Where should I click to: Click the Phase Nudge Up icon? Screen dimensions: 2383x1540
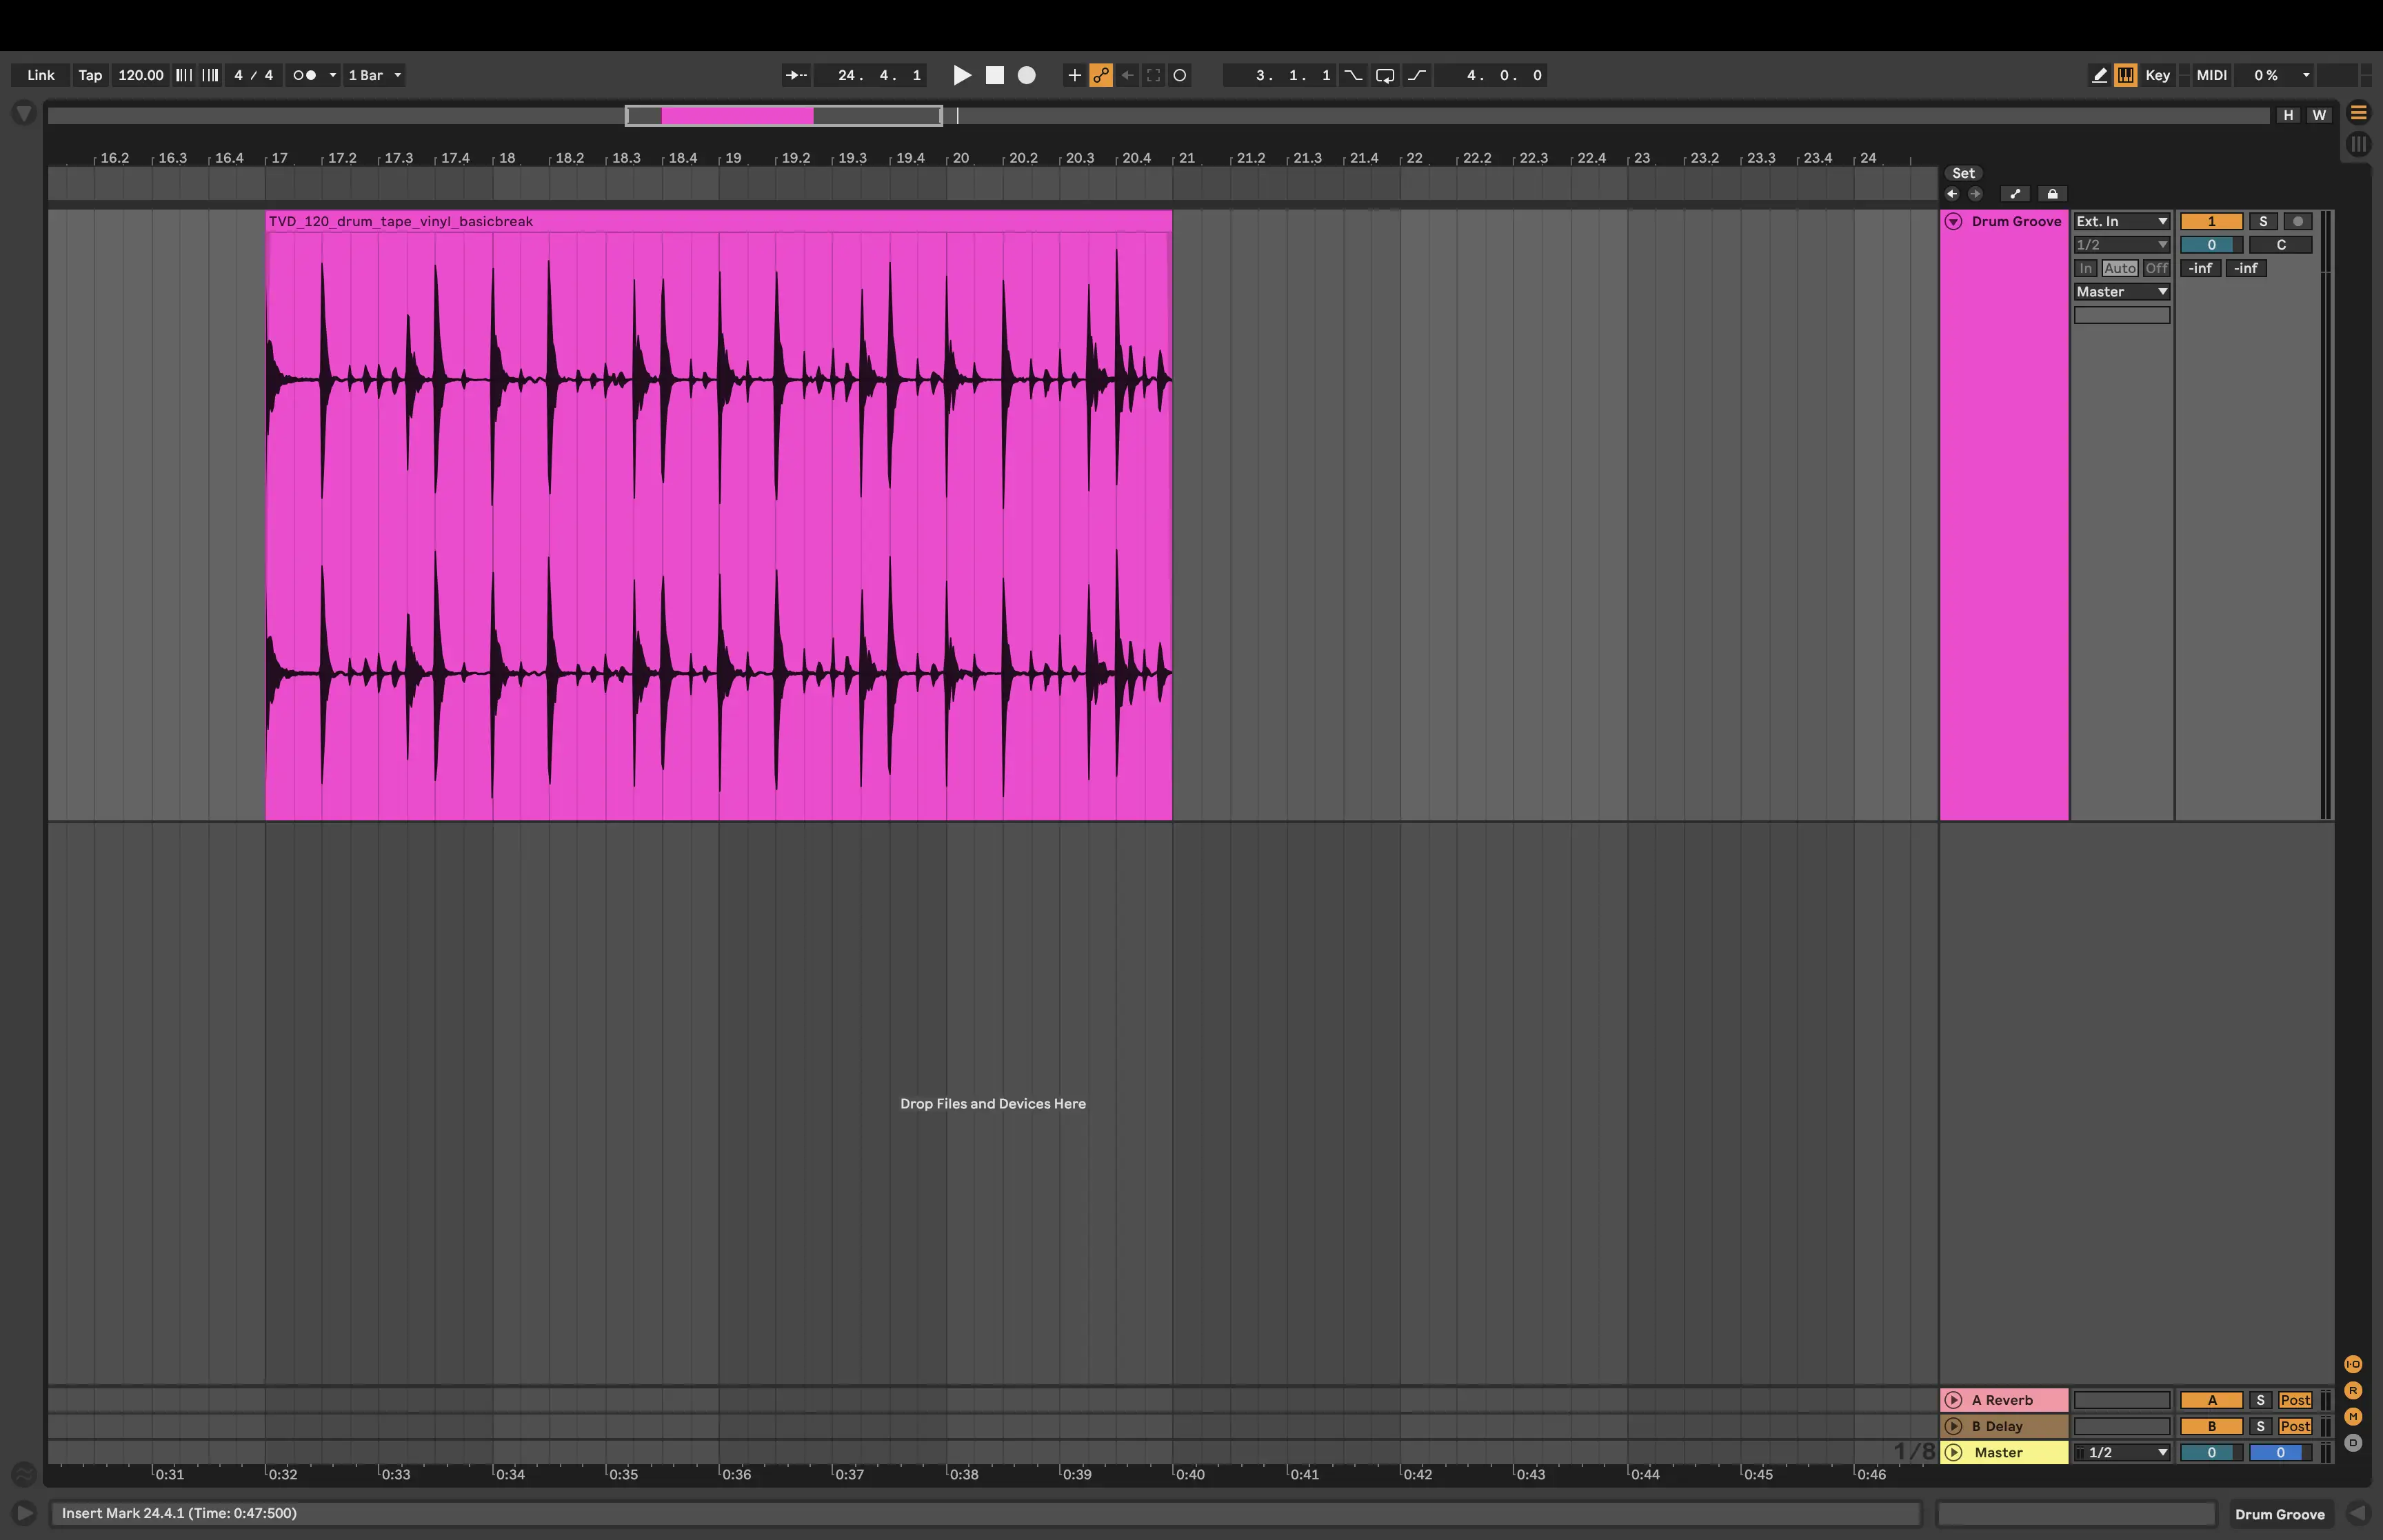coord(210,75)
